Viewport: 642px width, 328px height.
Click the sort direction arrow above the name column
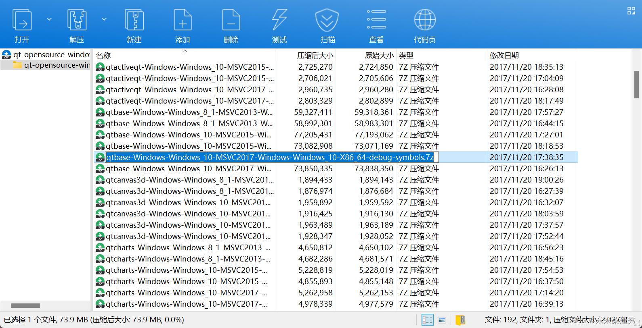pyautogui.click(x=185, y=51)
